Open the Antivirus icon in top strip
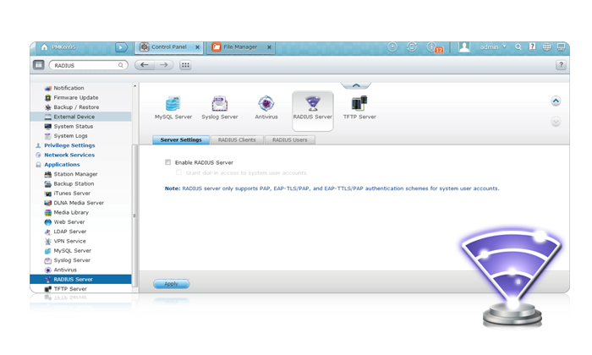The height and width of the screenshot is (355, 592). 266,105
